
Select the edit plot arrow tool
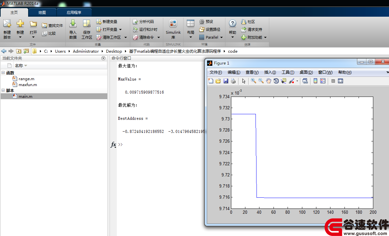coord(244,81)
